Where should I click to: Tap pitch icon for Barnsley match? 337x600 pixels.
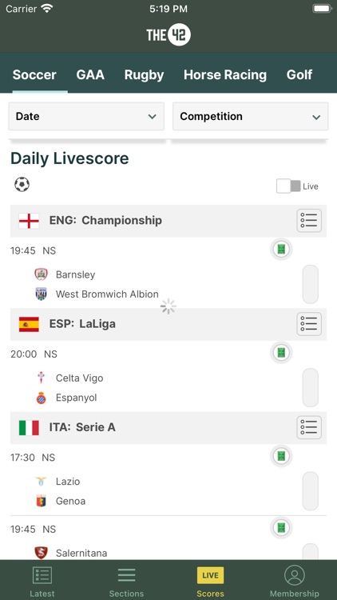click(x=281, y=250)
